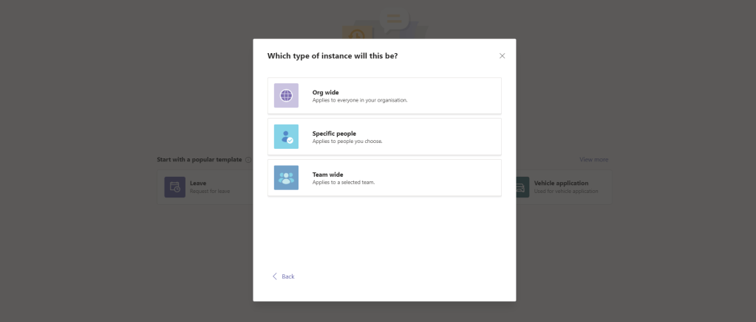Click the info icon beside popular template heading

248,160
